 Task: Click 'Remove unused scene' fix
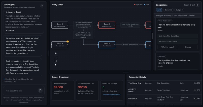(x=178, y=41)
